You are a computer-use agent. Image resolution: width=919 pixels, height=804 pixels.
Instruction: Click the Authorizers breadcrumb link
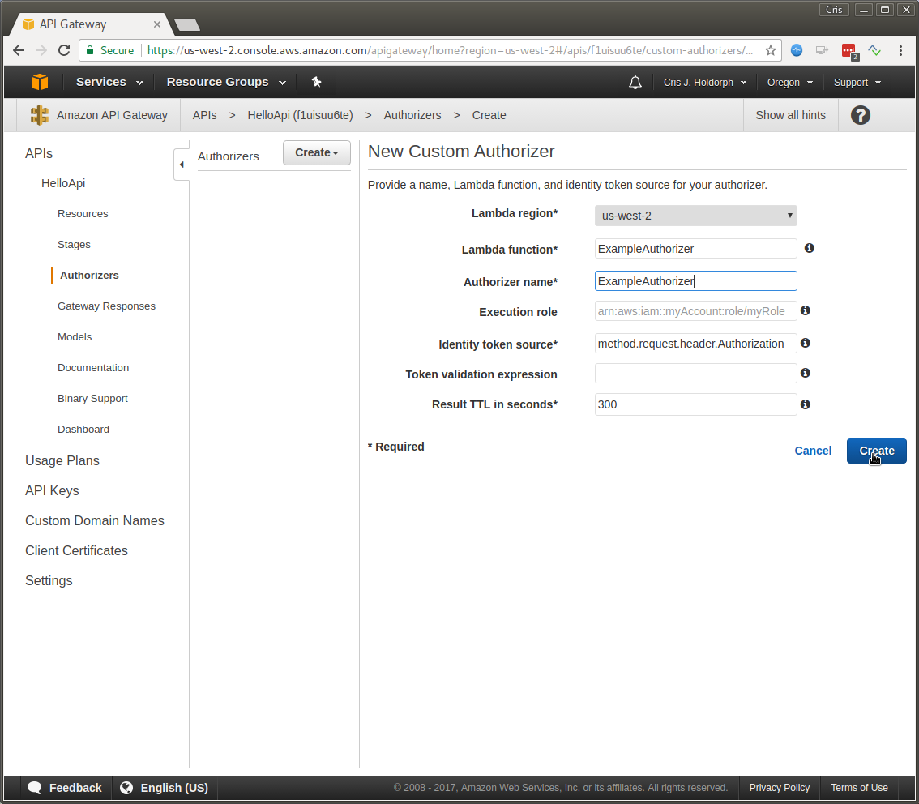[x=412, y=115]
